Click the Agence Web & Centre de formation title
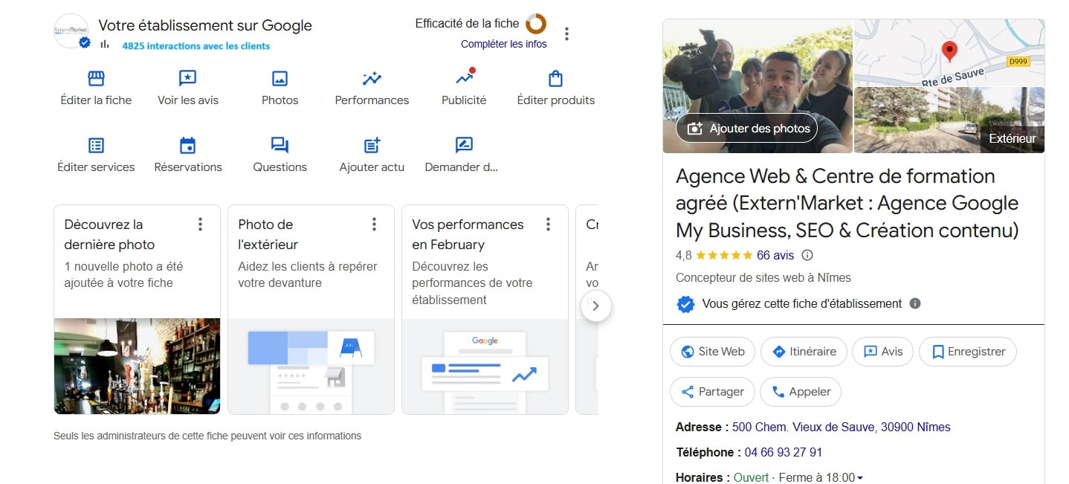Screen dimensions: 1069x484 tap(847, 203)
